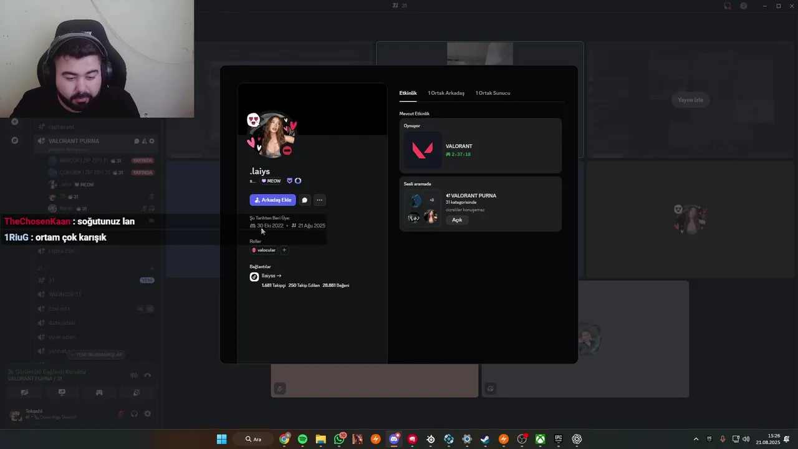Add a role with the plus button

(284, 250)
